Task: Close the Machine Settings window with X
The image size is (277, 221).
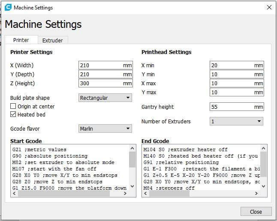Action: click(269, 7)
